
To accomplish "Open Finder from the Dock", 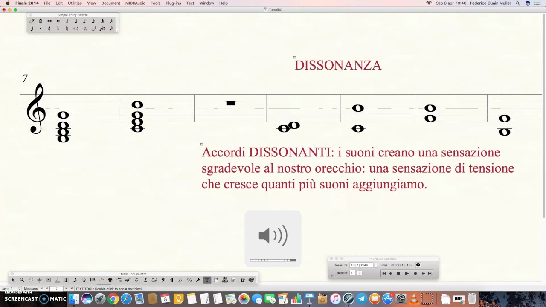I will coord(74,299).
